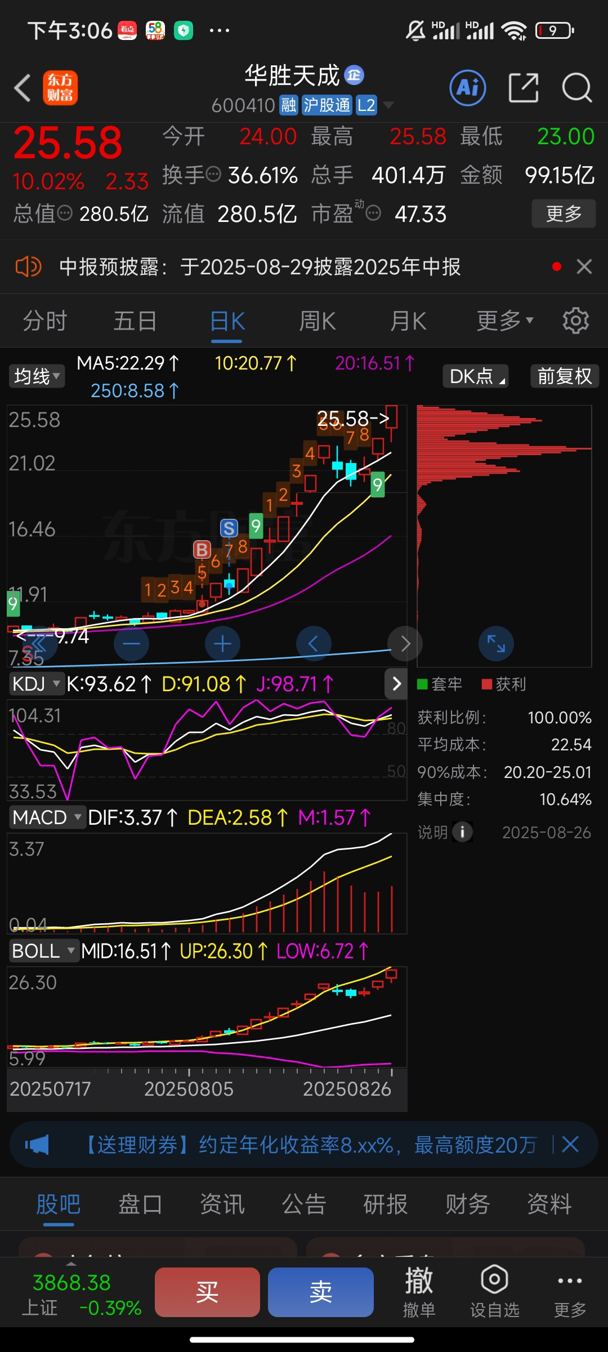
Task: Tap the orange speaker announcement icon
Action: point(28,266)
